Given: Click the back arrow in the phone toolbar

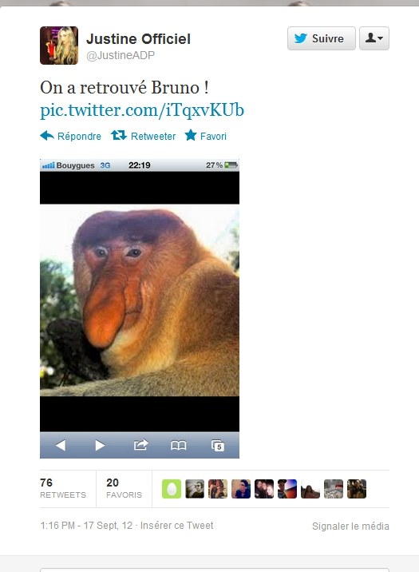Looking at the screenshot, I should coord(61,445).
